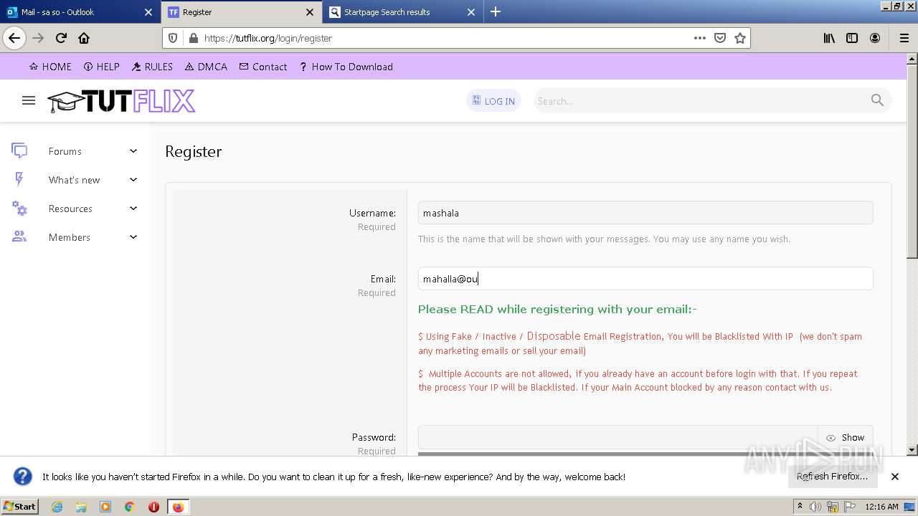Switch to the Mail - sa so - Outlook tab

(x=80, y=12)
